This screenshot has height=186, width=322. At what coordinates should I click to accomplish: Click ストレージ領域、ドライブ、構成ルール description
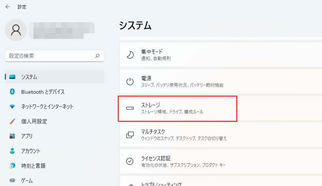point(172,112)
